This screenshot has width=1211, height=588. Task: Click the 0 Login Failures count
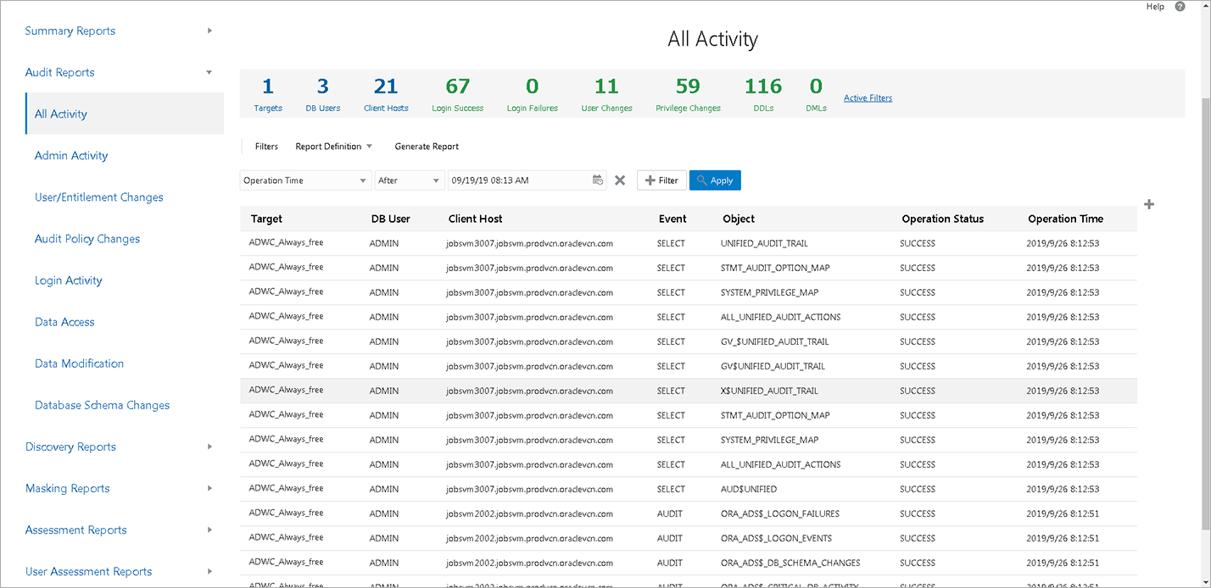pyautogui.click(x=533, y=94)
